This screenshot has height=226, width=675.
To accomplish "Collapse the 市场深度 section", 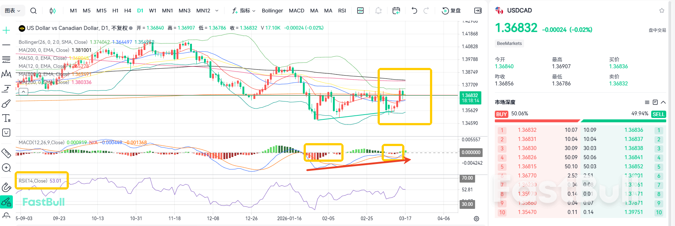I will [x=663, y=102].
